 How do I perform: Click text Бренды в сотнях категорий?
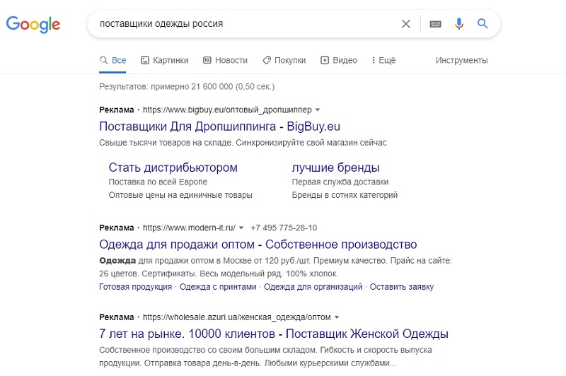(x=345, y=195)
